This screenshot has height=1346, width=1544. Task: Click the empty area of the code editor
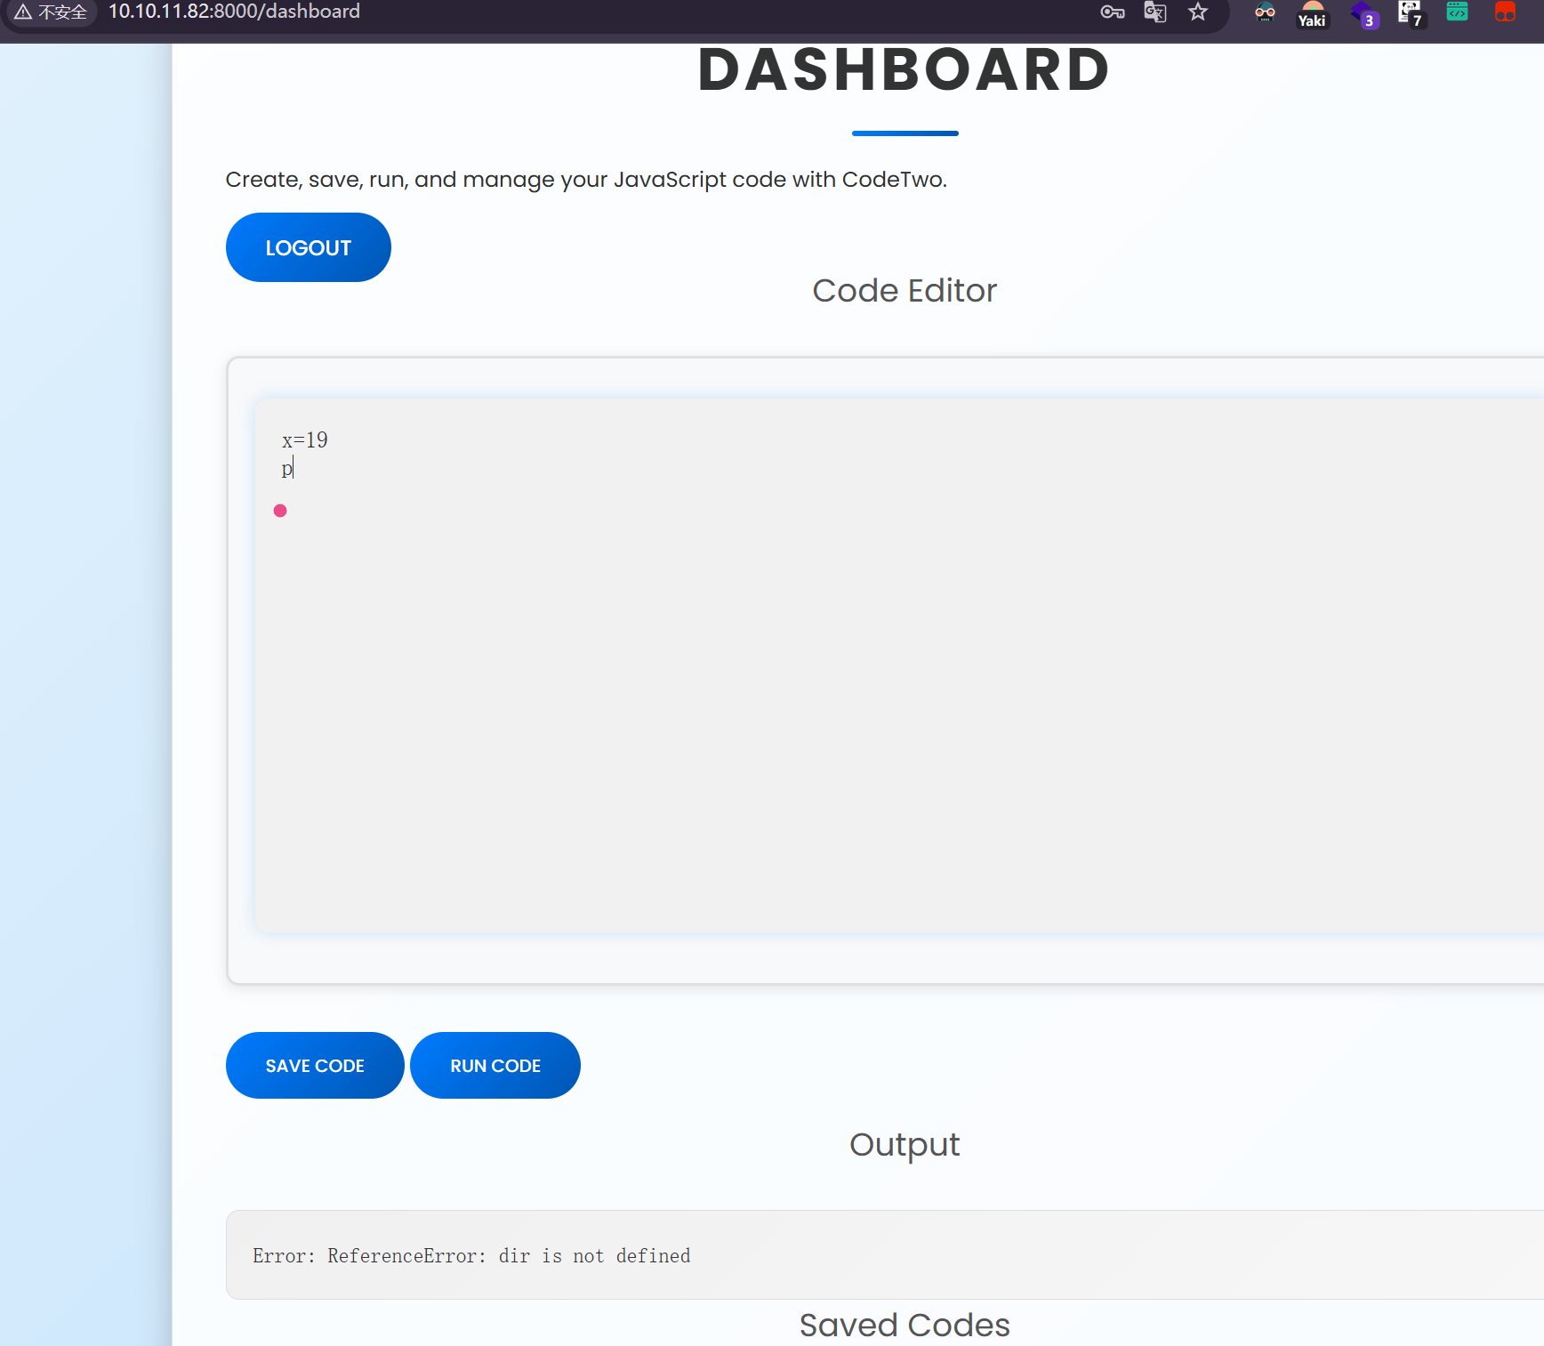click(889, 712)
